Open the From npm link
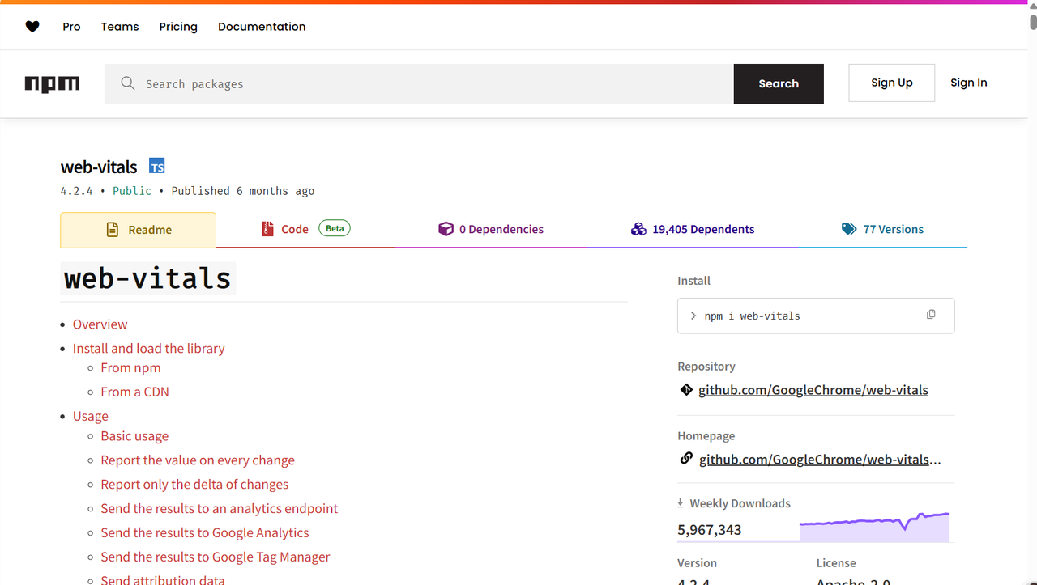 tap(130, 367)
